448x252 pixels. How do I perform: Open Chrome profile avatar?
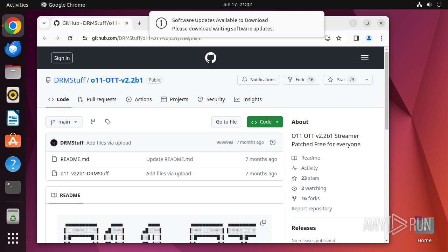coord(369,38)
